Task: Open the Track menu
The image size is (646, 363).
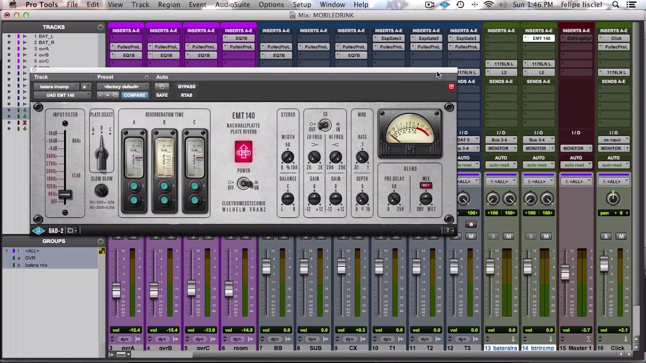Action: (x=140, y=5)
